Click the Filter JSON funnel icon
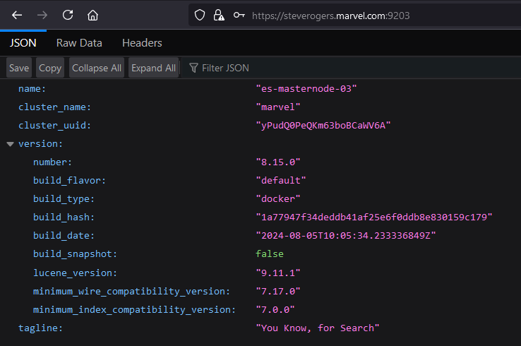Viewport: 521px width, 346px height. pos(193,68)
